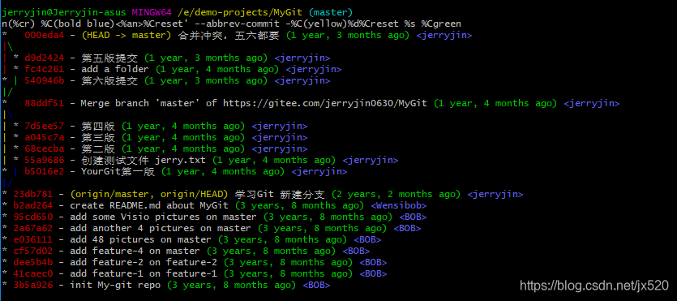Click commit hash 55a9686
This screenshot has width=677, height=301.
click(44, 161)
